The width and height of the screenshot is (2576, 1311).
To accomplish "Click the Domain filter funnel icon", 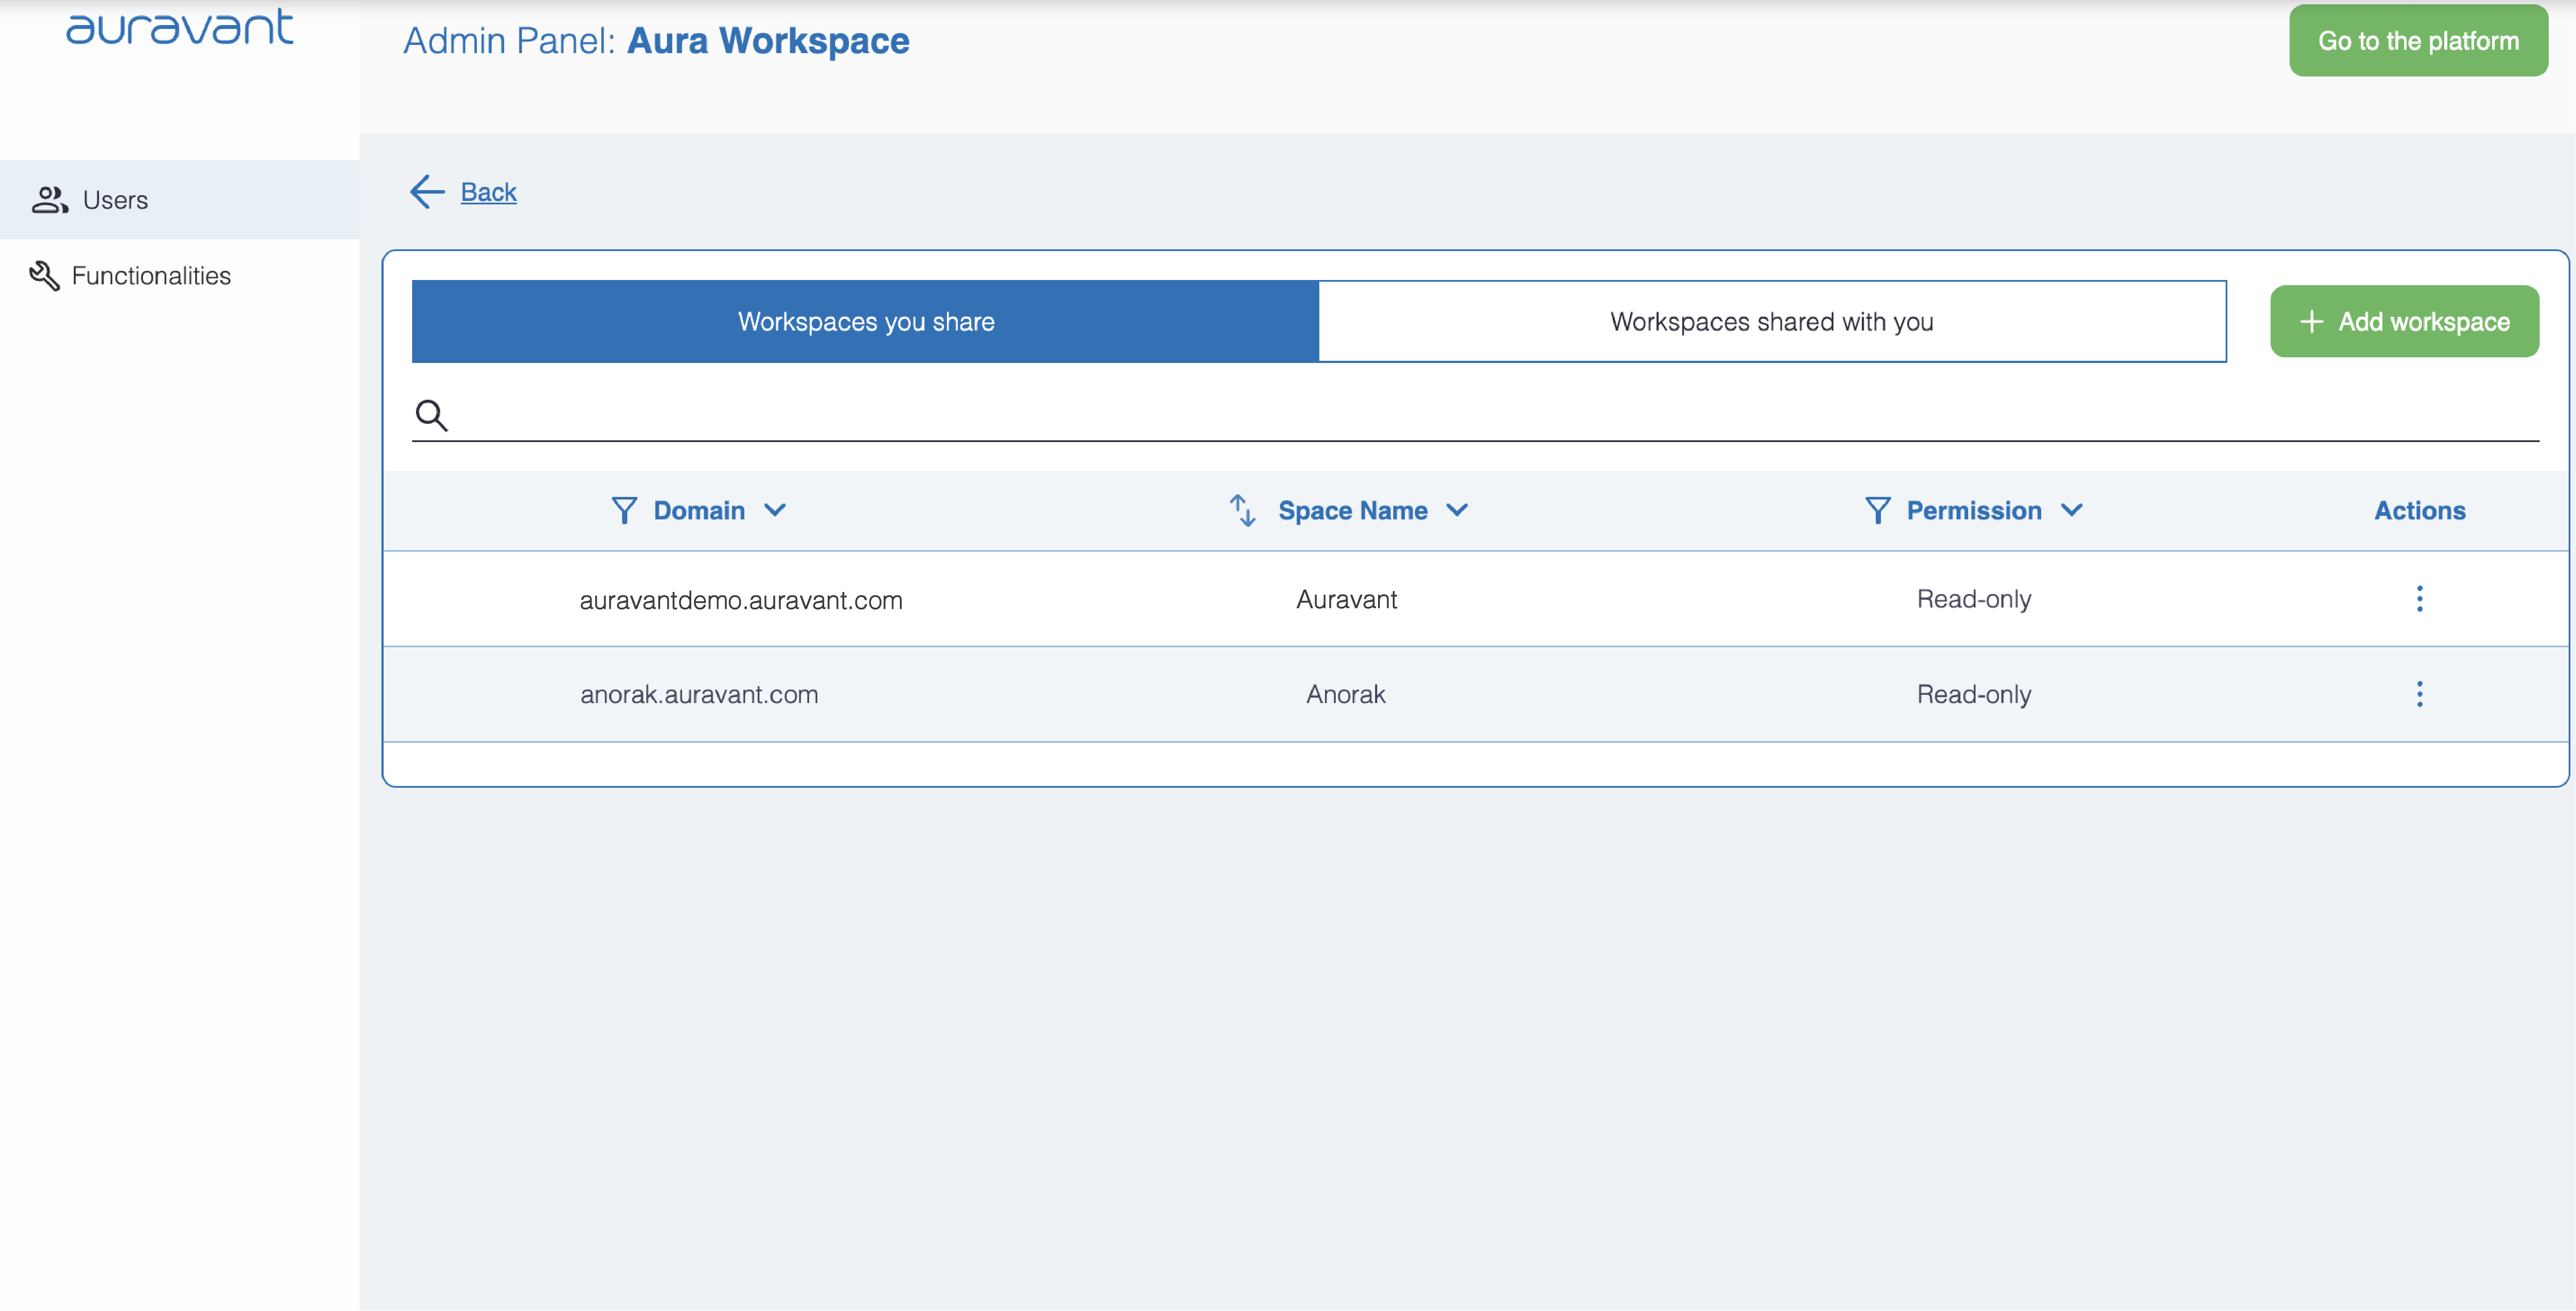I will click(x=624, y=511).
